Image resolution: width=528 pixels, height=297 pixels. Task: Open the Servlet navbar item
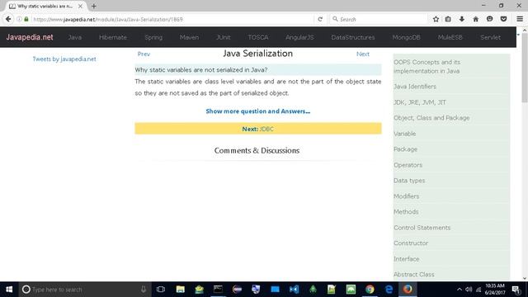coord(490,37)
